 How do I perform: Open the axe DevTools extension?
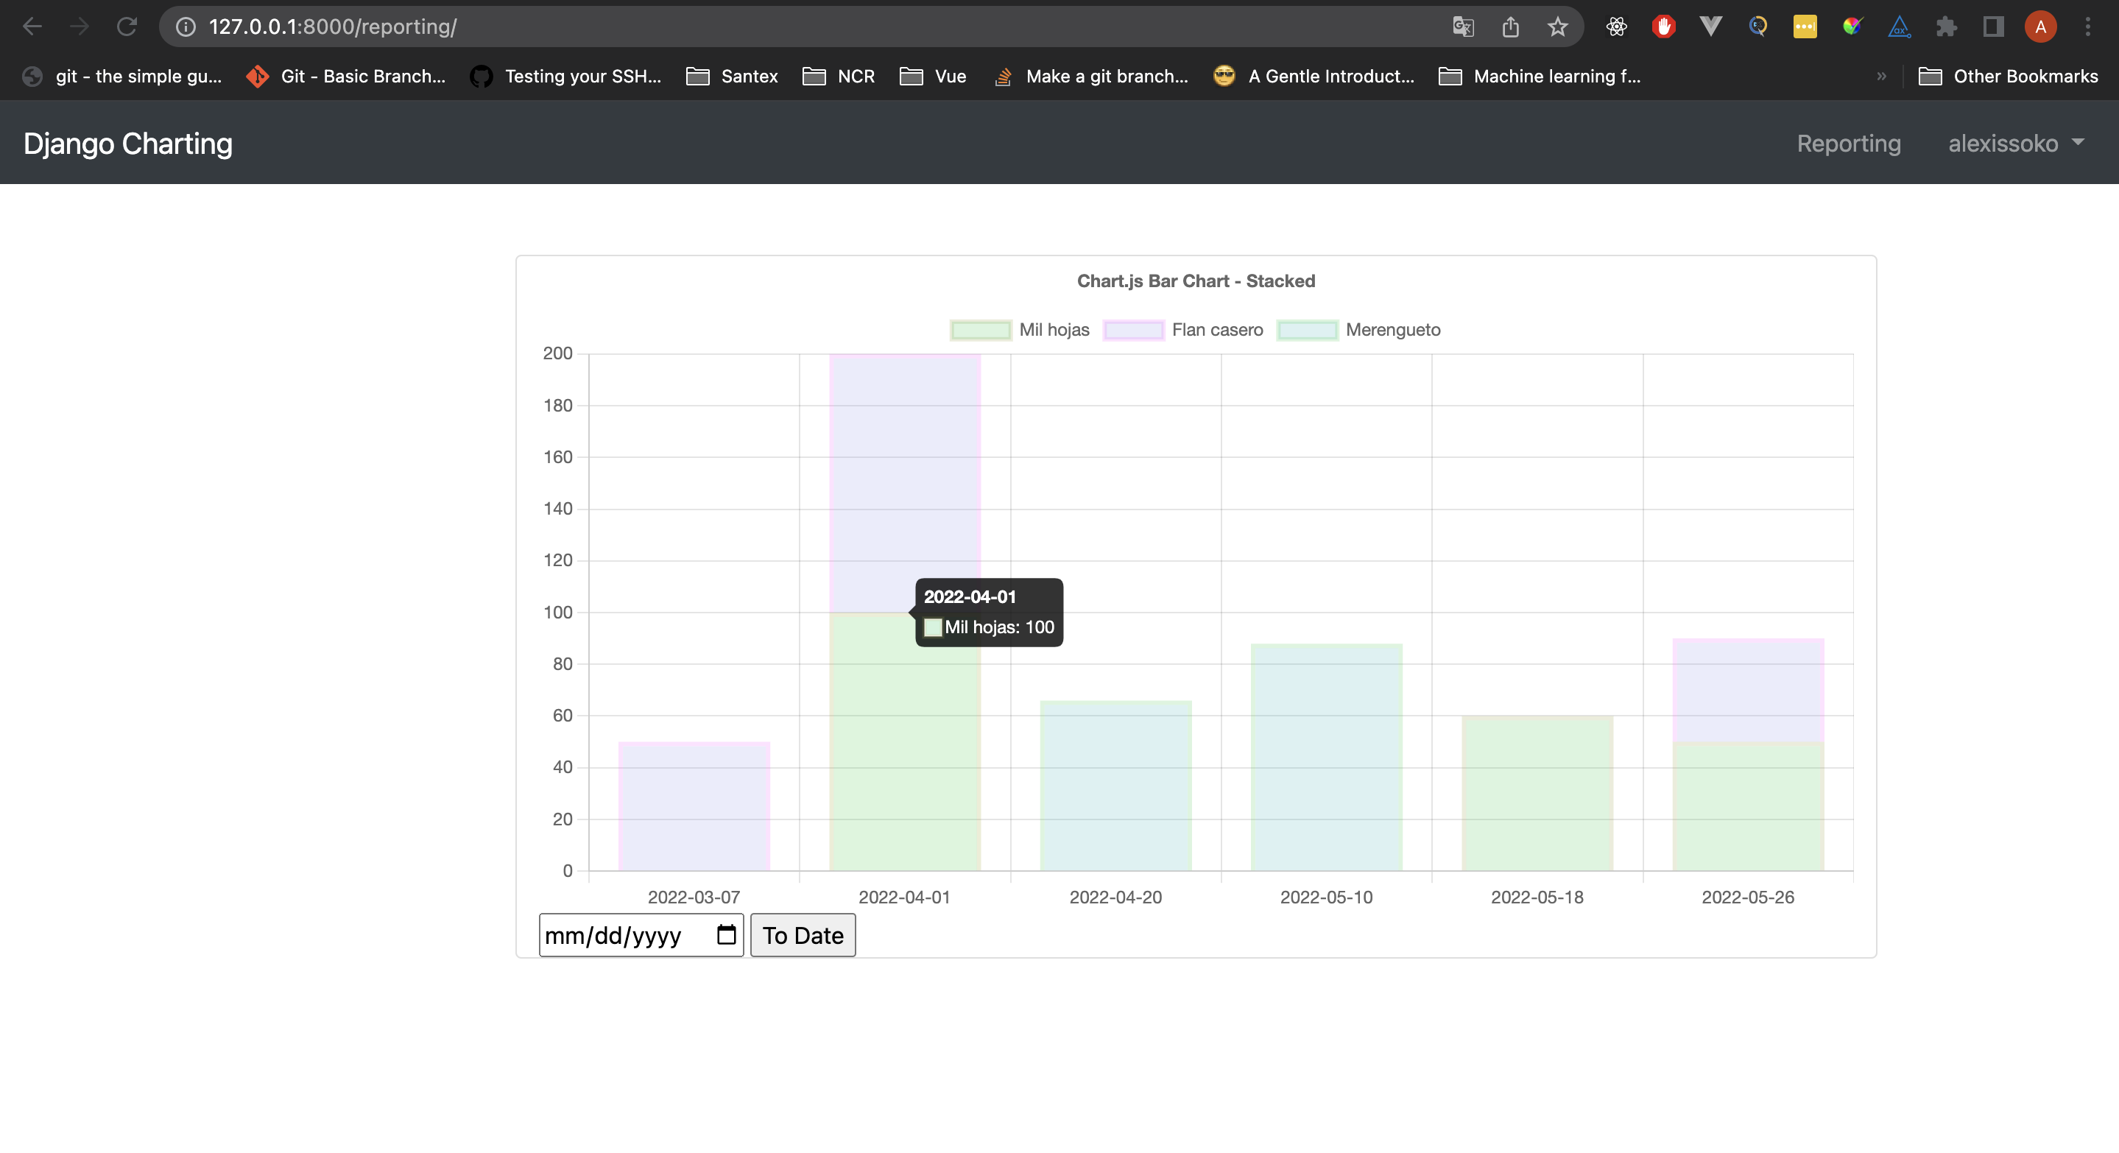(x=1900, y=26)
